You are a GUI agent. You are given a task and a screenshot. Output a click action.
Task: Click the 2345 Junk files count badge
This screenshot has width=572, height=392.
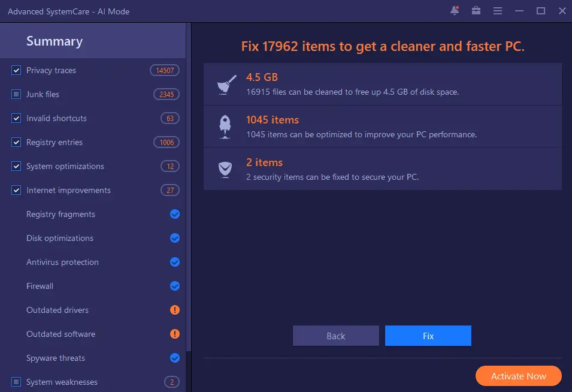pos(167,94)
